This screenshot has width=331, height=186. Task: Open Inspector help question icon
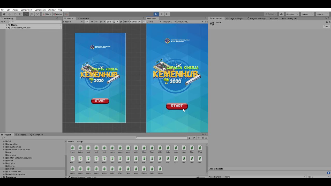click(327, 22)
